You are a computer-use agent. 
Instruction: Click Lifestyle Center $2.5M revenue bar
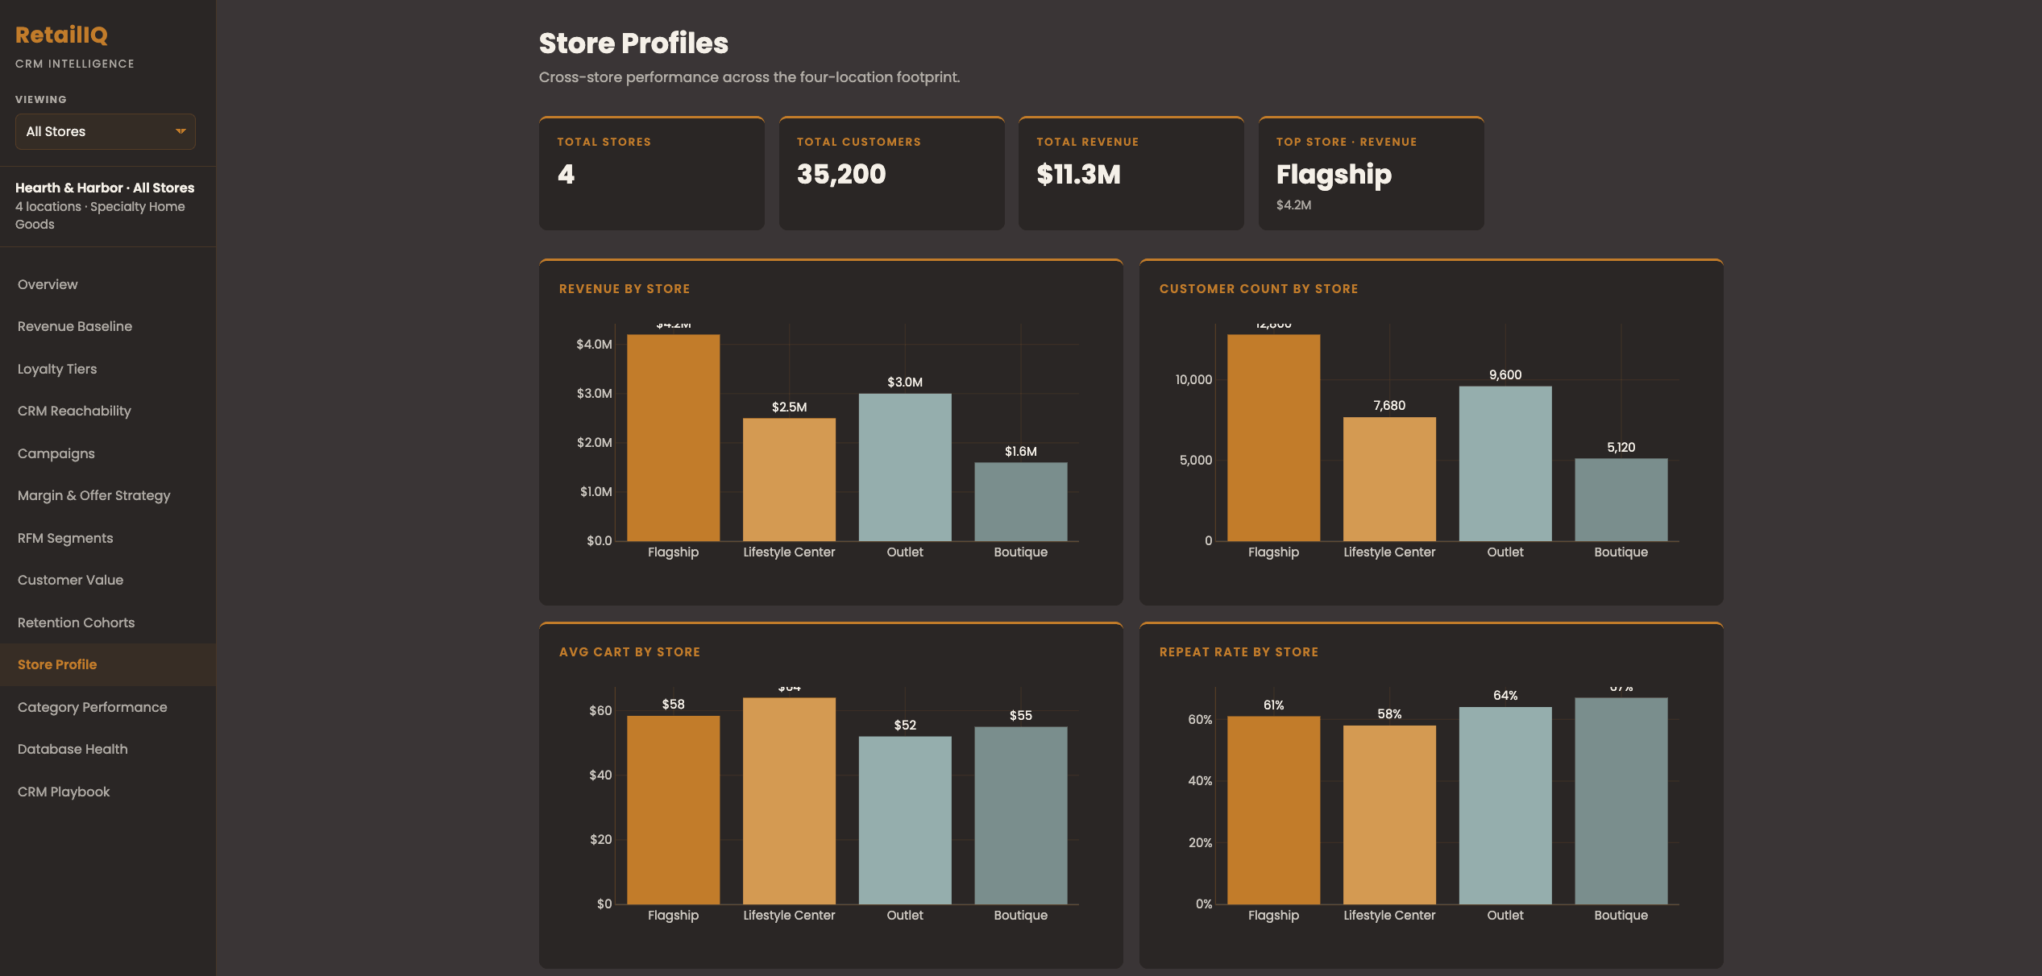pyautogui.click(x=789, y=479)
